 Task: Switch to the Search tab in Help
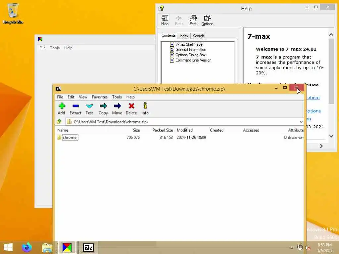coord(198,36)
